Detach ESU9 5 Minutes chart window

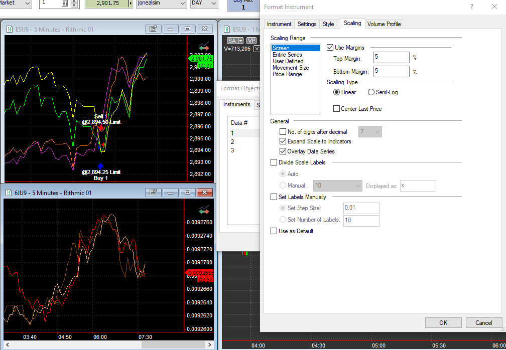click(153, 29)
